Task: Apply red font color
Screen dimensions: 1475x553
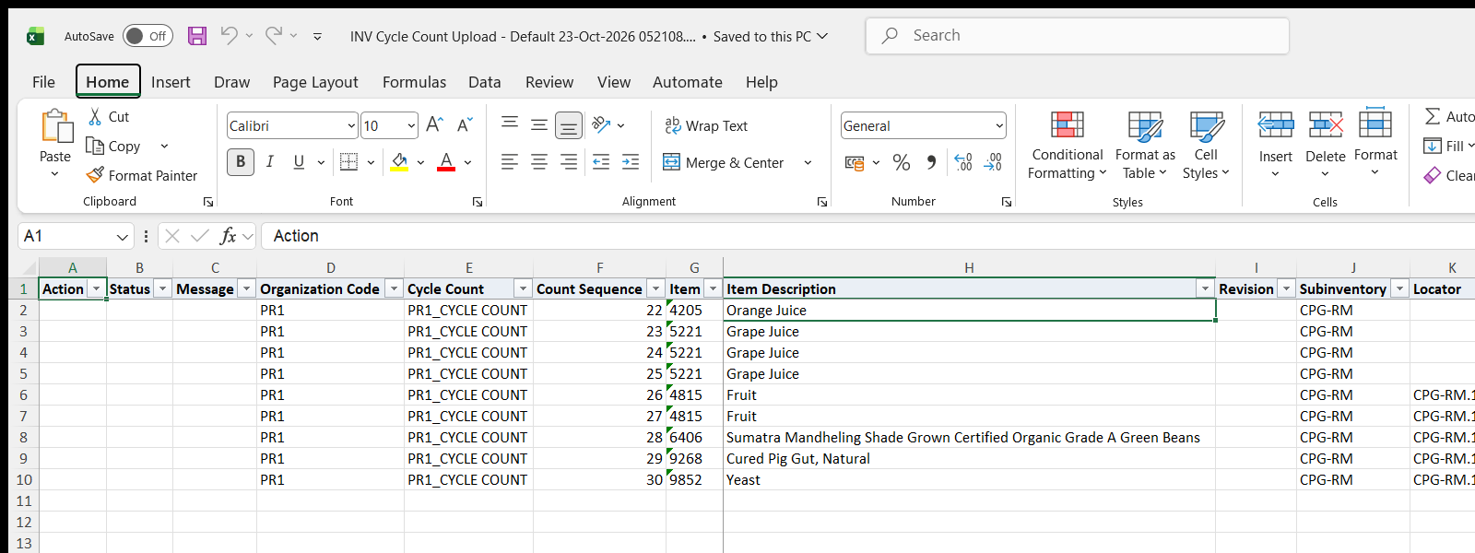Action: point(446,162)
